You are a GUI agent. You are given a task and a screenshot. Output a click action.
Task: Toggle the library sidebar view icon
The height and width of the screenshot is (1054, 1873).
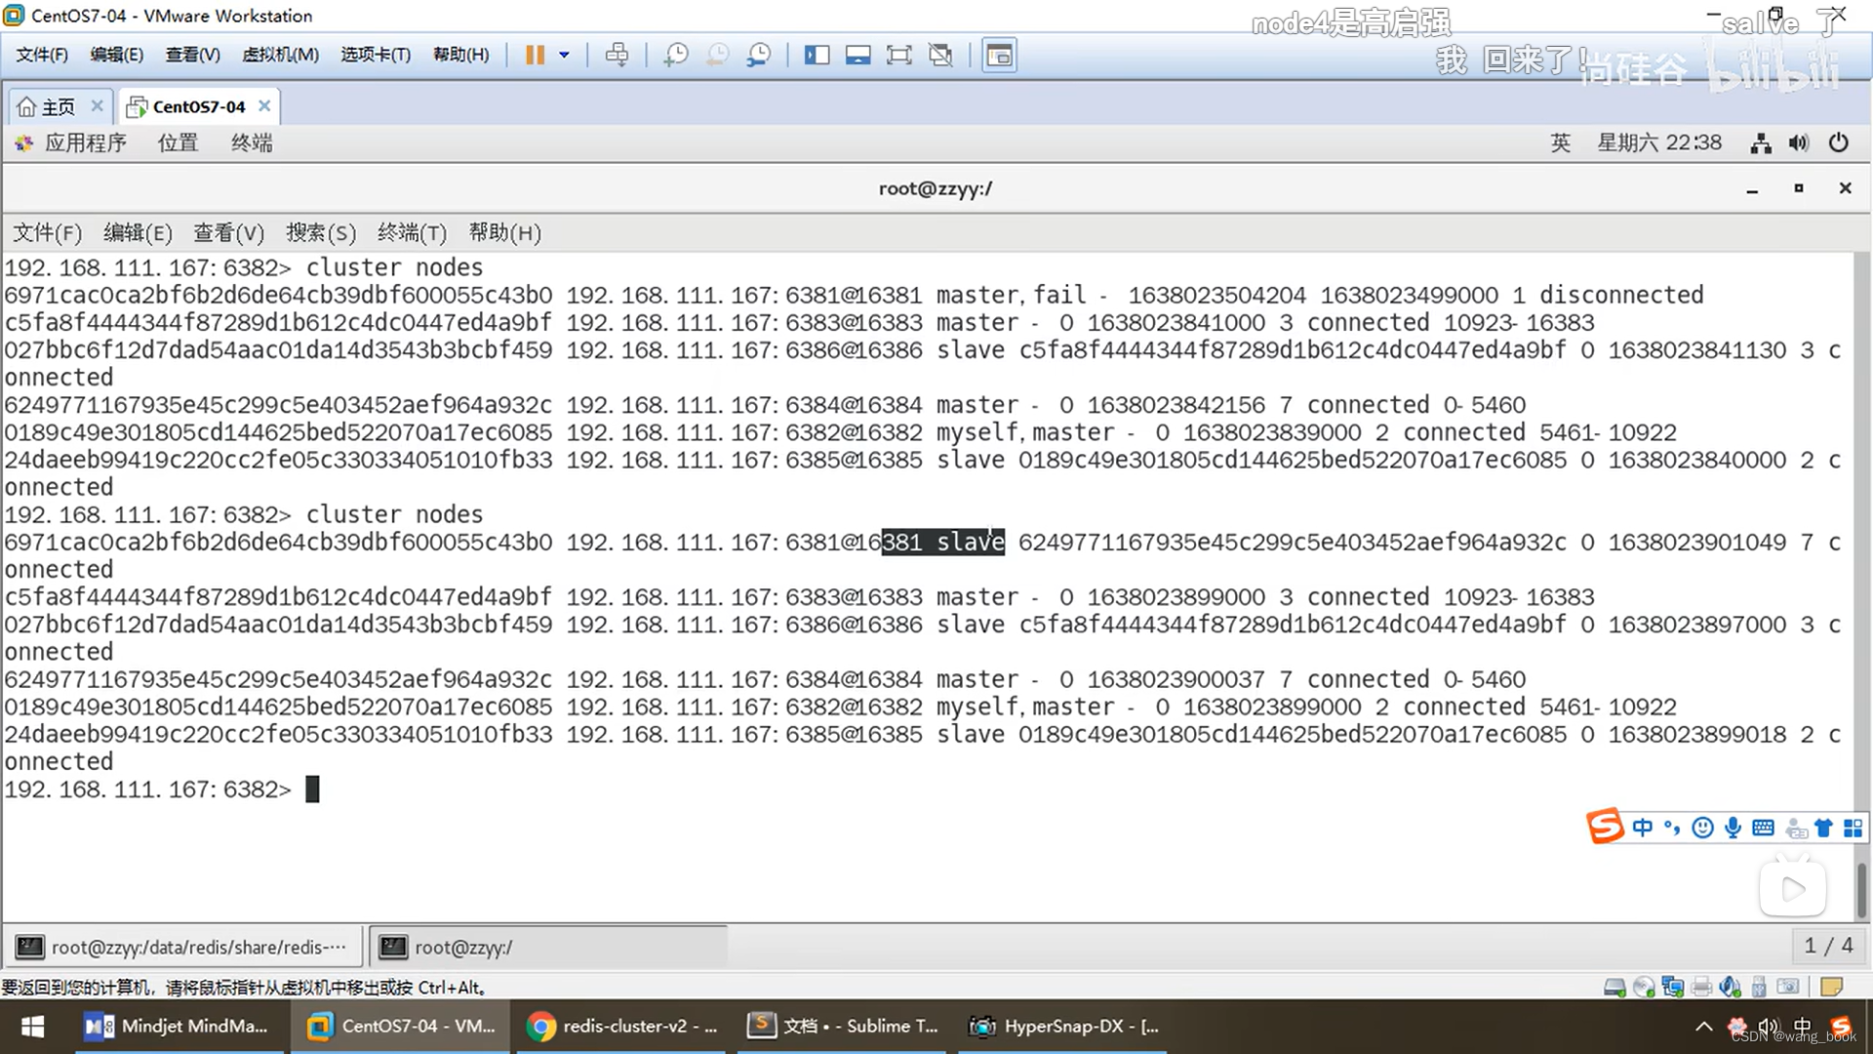pos(817,55)
